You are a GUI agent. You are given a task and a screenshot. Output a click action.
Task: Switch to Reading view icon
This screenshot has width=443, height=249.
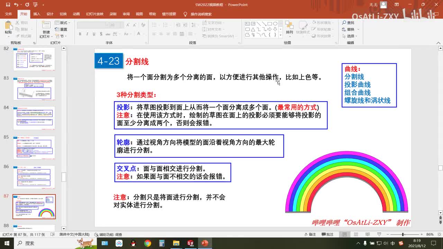(367, 234)
